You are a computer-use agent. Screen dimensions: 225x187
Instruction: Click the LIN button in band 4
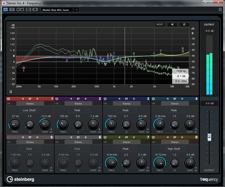153,103
